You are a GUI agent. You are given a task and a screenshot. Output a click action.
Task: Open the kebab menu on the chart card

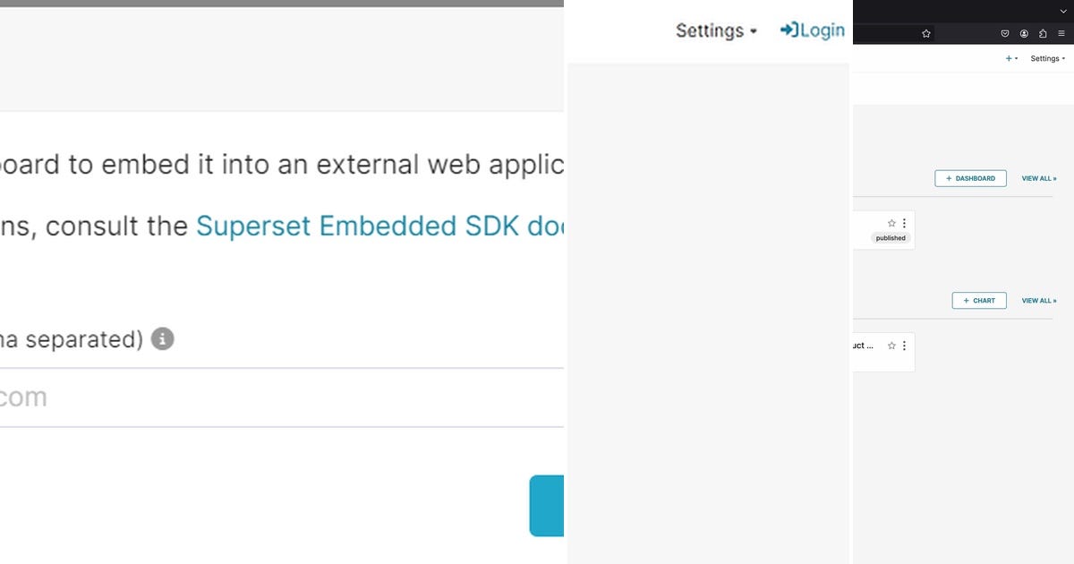pos(904,346)
